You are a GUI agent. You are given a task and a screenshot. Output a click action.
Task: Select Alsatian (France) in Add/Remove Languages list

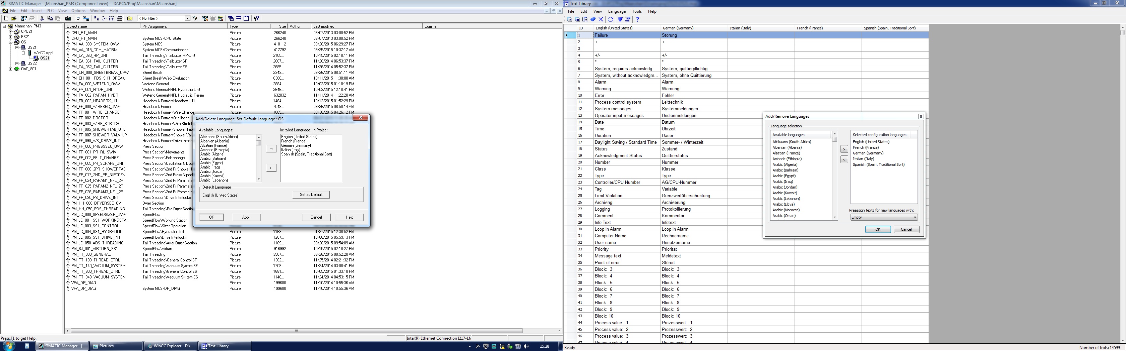[x=786, y=153]
